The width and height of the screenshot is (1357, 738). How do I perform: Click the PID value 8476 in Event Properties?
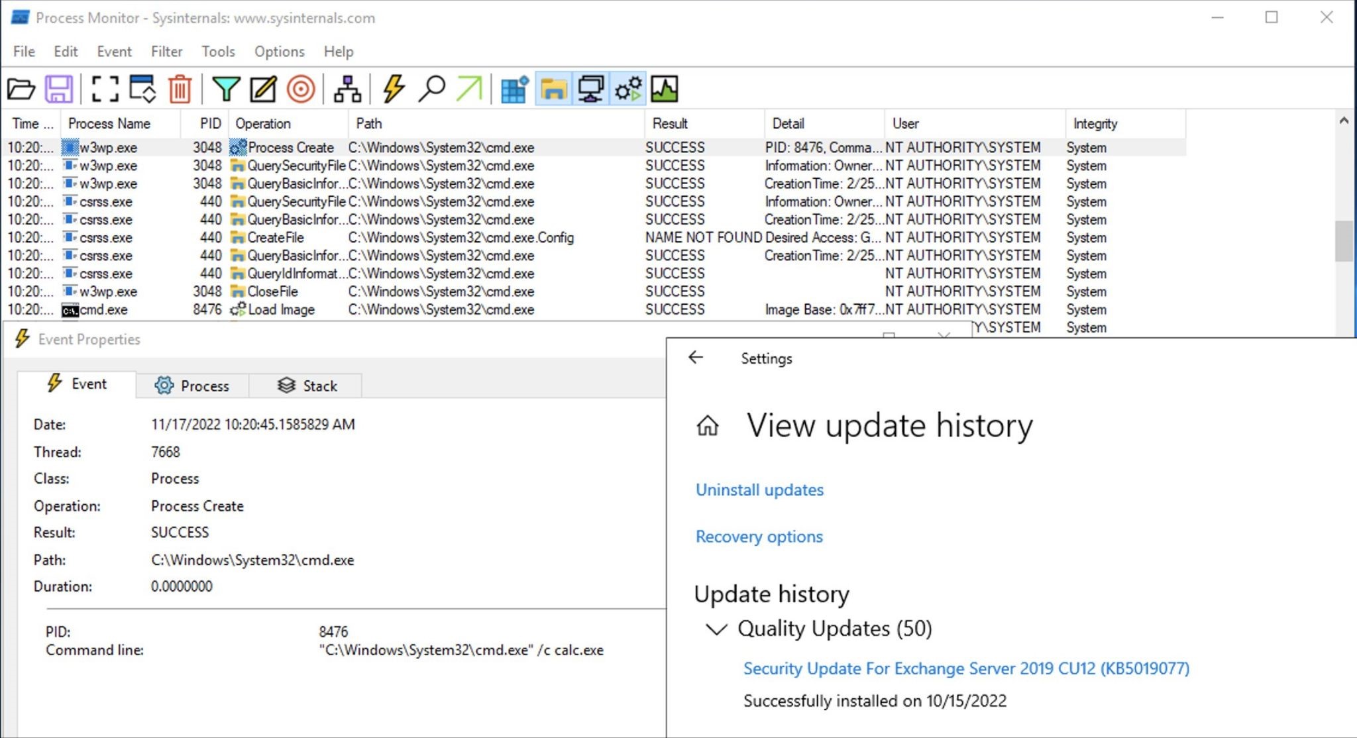333,632
